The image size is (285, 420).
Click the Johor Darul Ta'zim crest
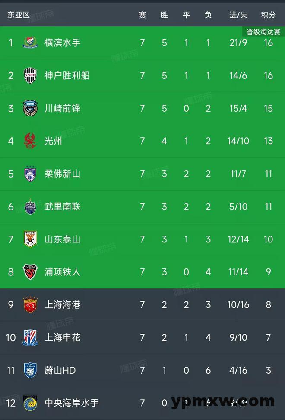(30, 174)
